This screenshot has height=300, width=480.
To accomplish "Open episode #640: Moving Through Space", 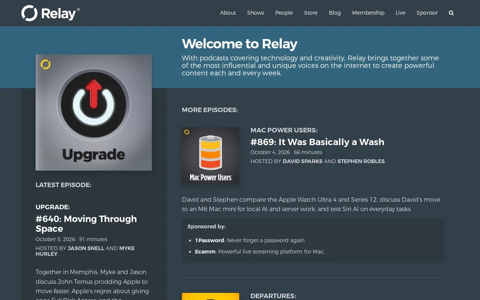I will pos(86,223).
